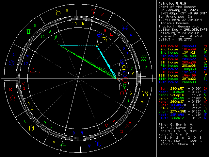
Task: Select the Uranus position '27Tau34'
Action: (177, 112)
